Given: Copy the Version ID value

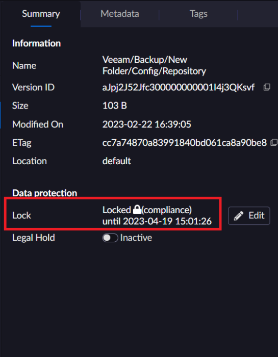Looking at the screenshot, I should [267, 87].
